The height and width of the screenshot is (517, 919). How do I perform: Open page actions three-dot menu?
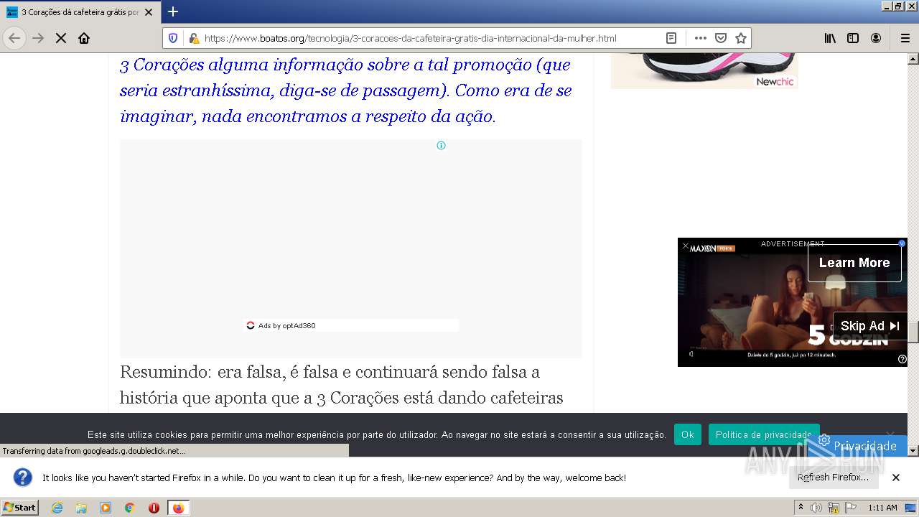coord(700,38)
